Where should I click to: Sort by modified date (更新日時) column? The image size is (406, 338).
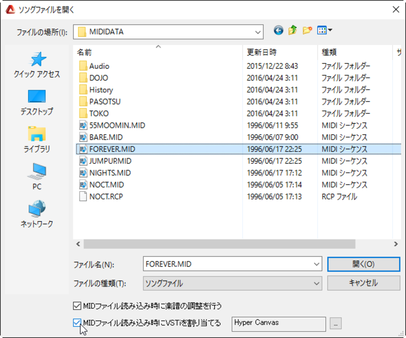pos(280,52)
